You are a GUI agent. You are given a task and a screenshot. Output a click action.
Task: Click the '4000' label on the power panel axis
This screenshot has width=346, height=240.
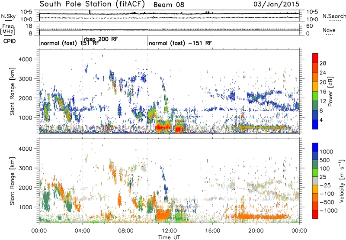pyautogui.click(x=26, y=59)
